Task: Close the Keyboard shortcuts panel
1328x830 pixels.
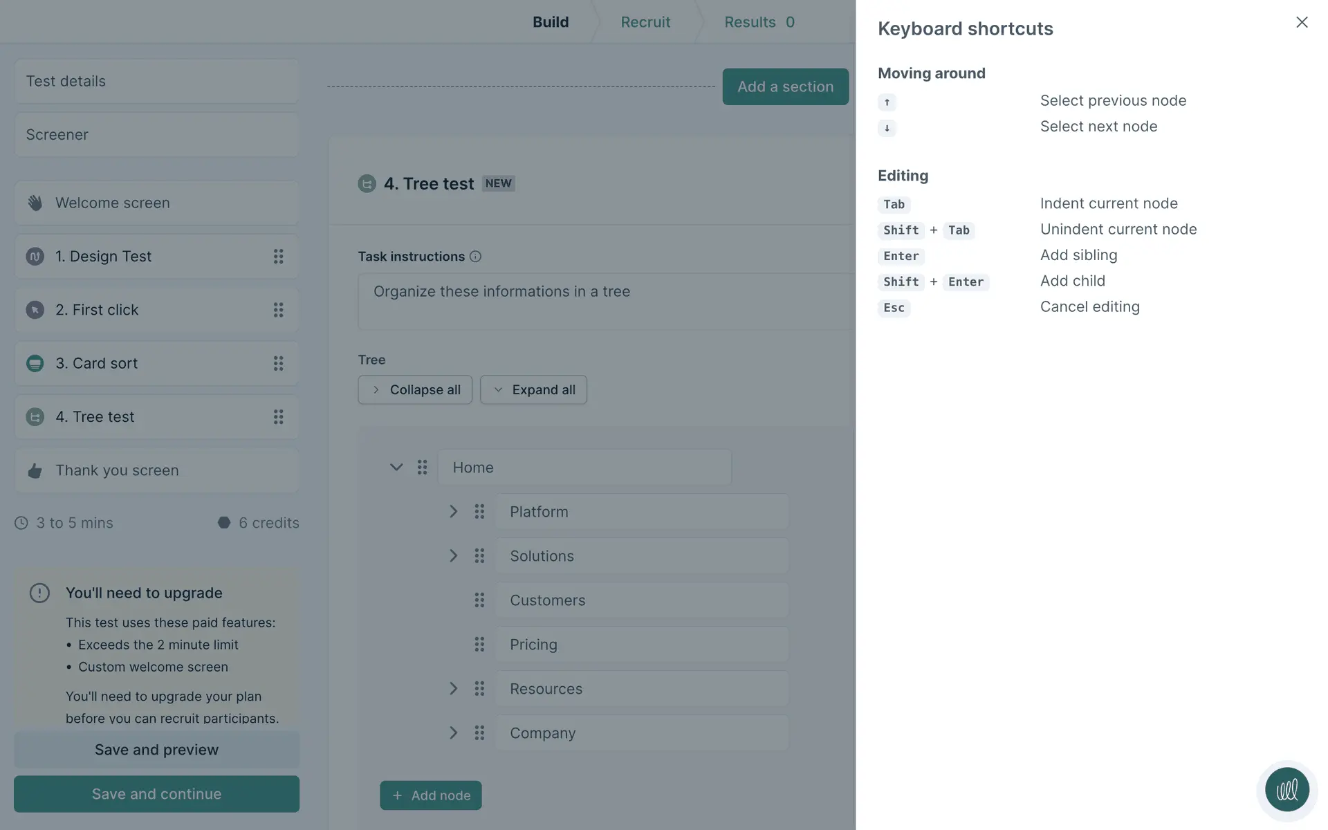Action: pyautogui.click(x=1301, y=22)
